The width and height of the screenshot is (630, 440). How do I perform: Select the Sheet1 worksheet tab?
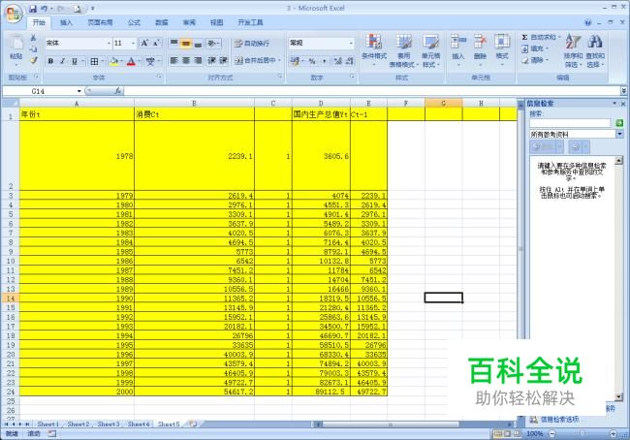(x=47, y=424)
